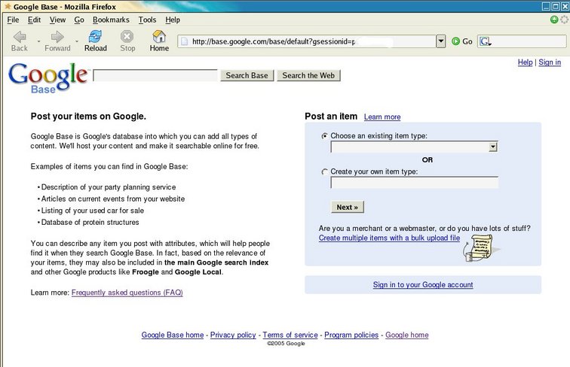Click the 'Create your own item type' text field
570x367 pixels.
pyautogui.click(x=415, y=183)
